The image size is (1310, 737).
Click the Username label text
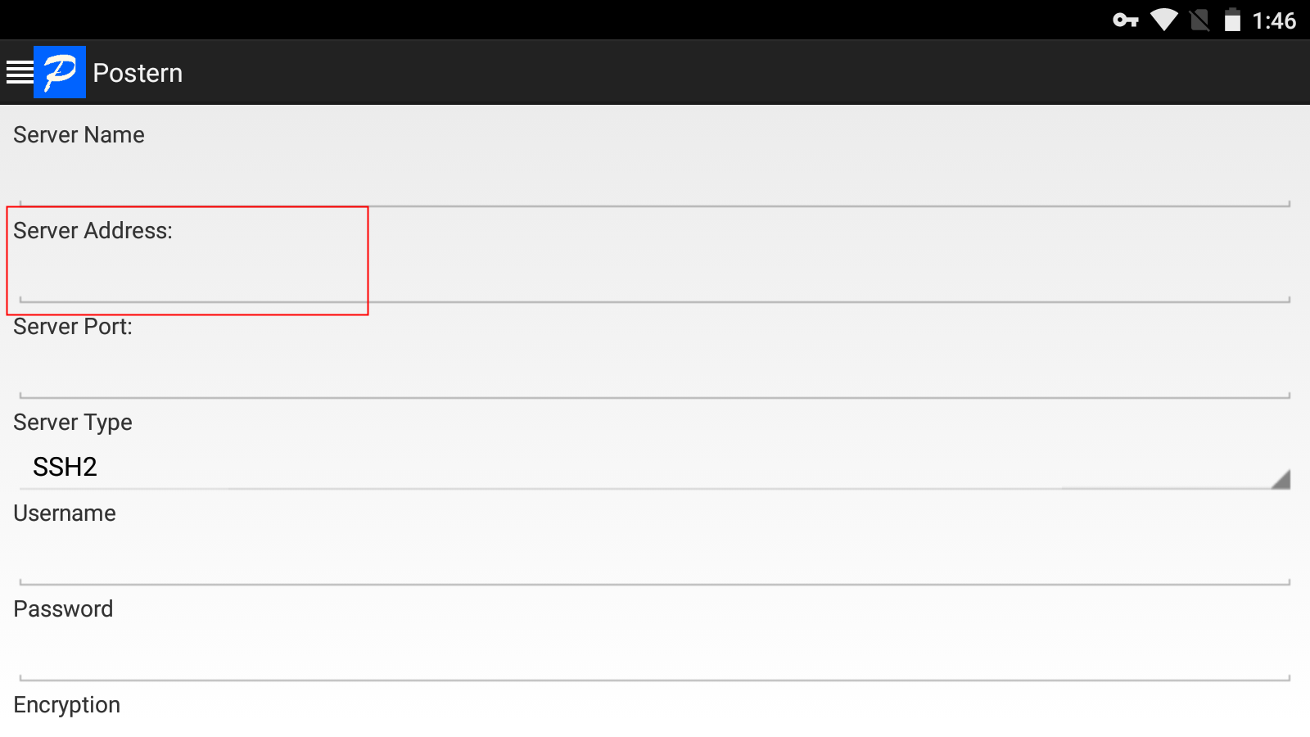(65, 513)
